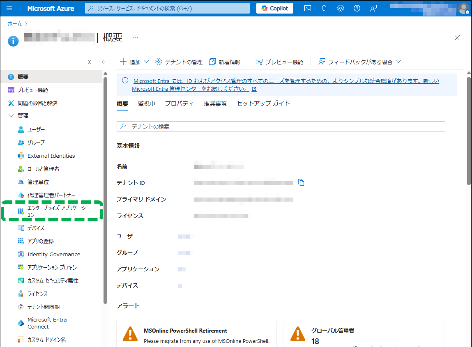Viewport: 472px width, 347px height.
Task: Open the feedback icon in top bar
Action: (x=373, y=8)
